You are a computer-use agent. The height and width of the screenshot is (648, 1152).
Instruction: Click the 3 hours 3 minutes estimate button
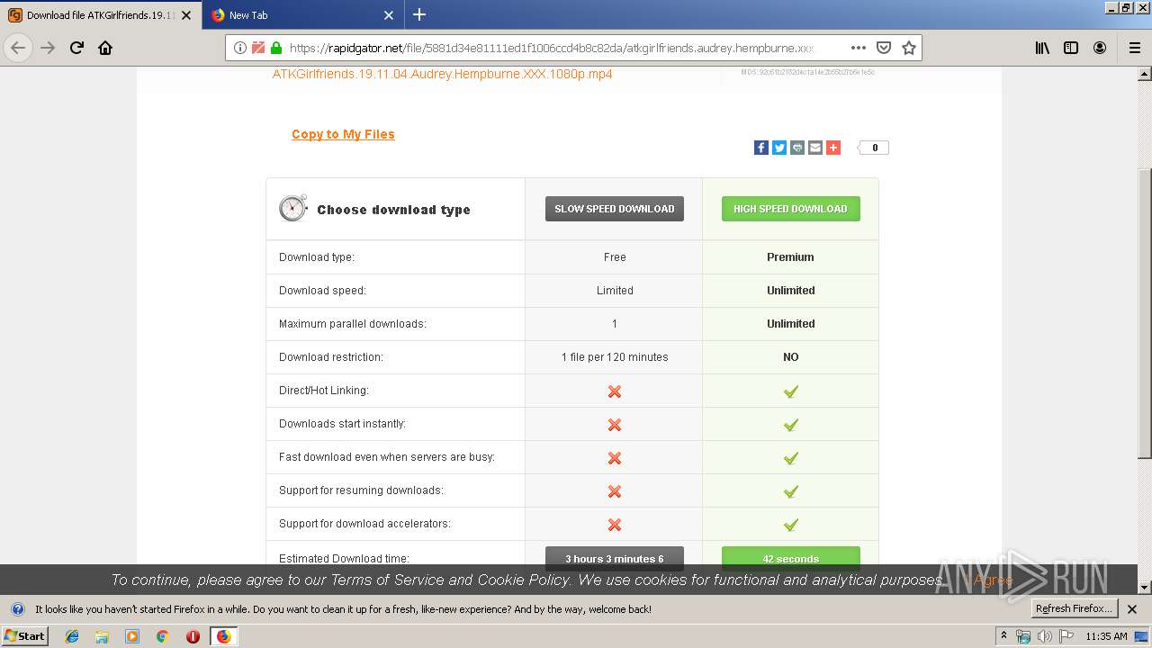pos(615,559)
